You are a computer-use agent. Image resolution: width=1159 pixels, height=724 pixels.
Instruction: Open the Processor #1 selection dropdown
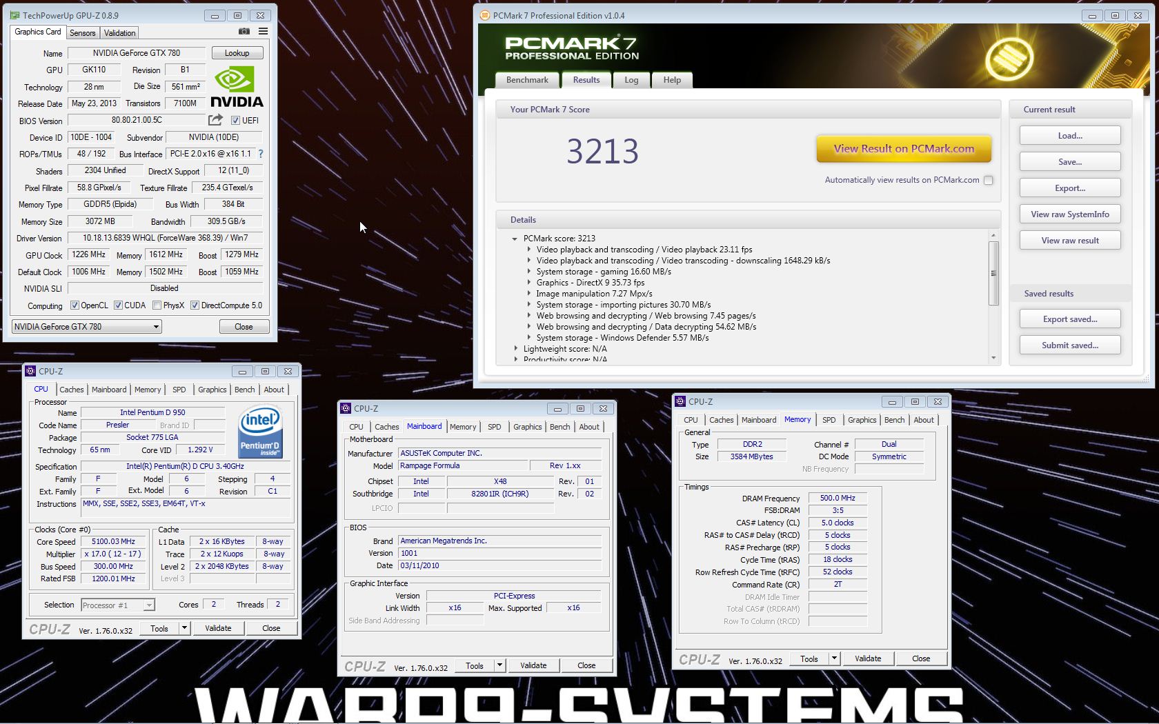[117, 605]
